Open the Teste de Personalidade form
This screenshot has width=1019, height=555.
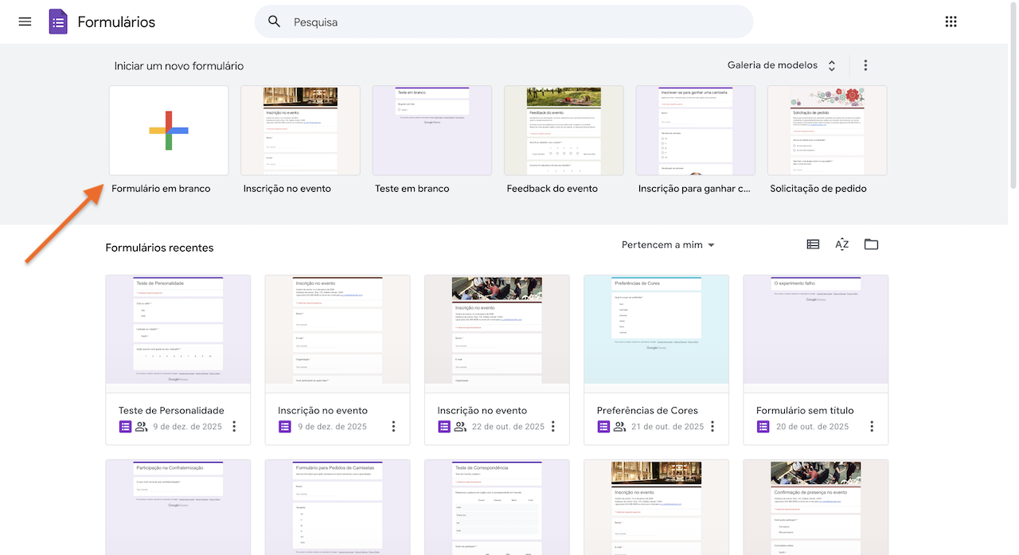[x=178, y=330]
